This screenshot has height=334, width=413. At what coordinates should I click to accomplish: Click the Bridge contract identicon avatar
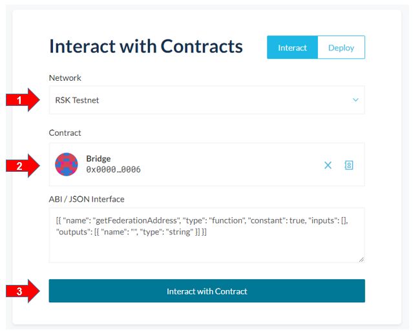67,165
